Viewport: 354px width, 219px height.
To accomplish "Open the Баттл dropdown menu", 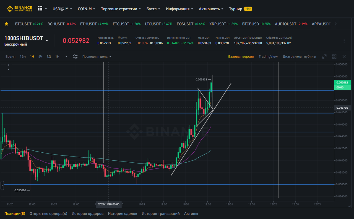I will pyautogui.click(x=153, y=9).
